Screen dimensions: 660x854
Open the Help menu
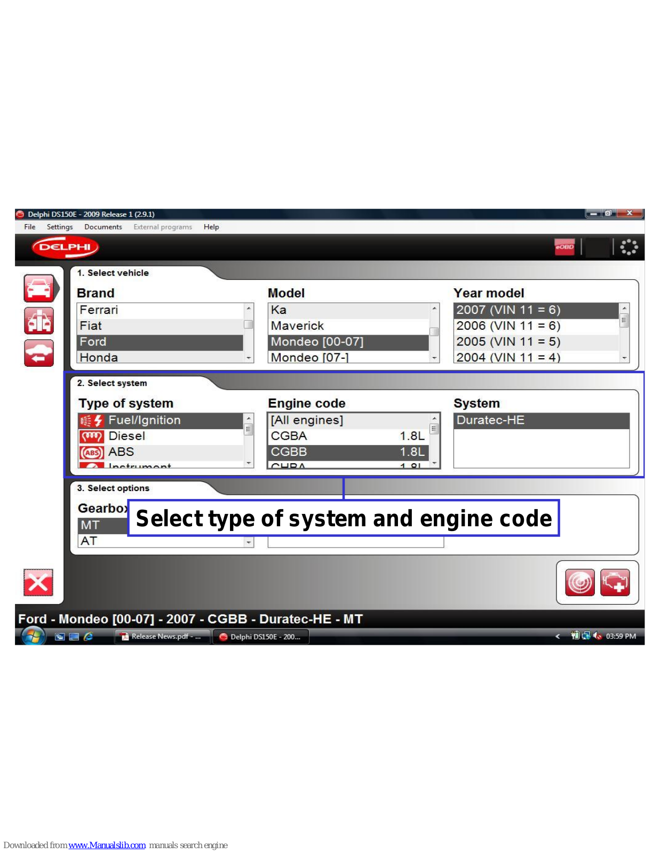[211, 227]
